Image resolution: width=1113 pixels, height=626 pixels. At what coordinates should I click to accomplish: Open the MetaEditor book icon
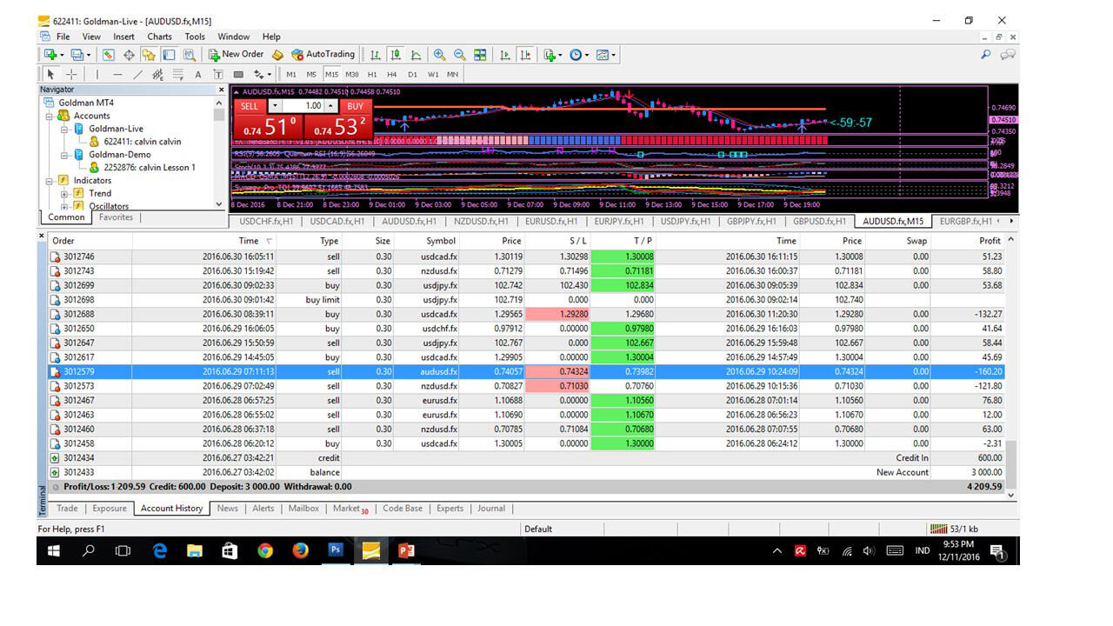click(277, 54)
